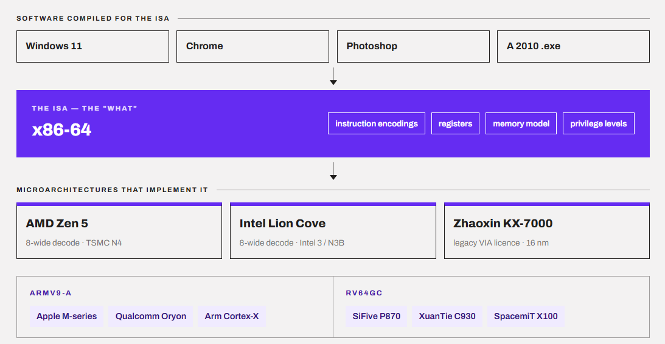Click 'Software compiled for the ISA' heading

pos(93,19)
